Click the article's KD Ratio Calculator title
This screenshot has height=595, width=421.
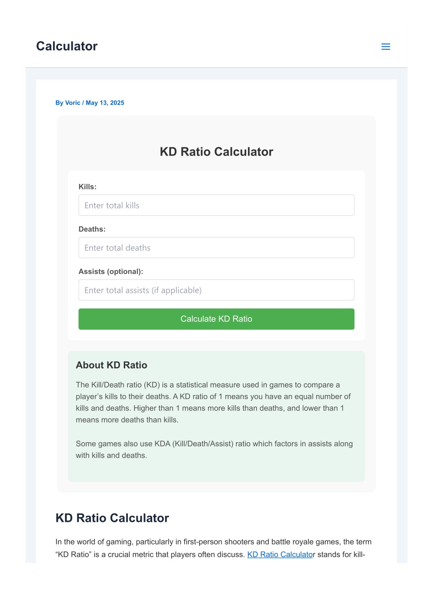click(112, 518)
